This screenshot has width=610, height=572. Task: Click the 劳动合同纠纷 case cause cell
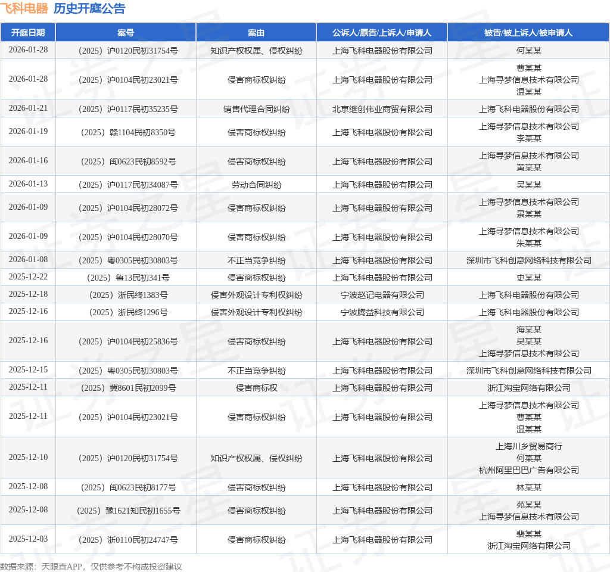coord(256,185)
